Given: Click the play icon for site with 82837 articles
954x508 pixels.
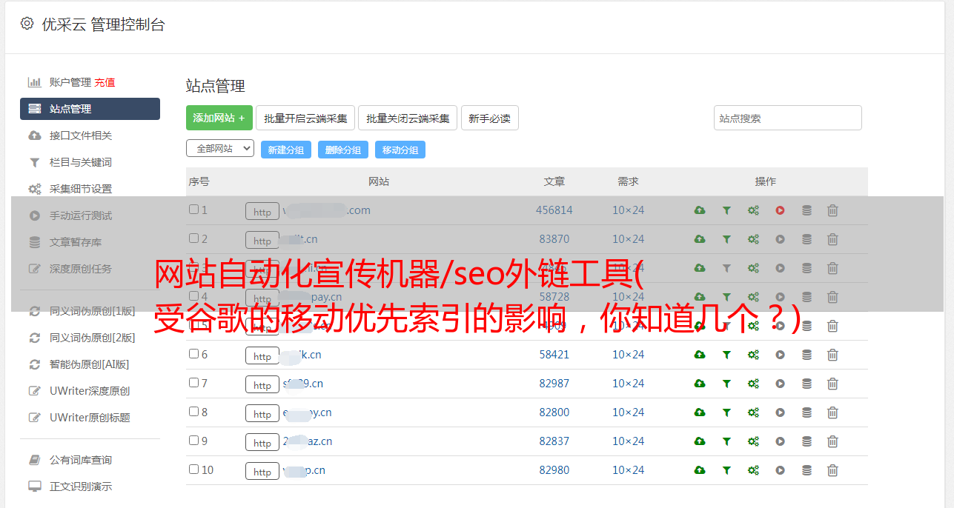Looking at the screenshot, I should click(x=780, y=441).
